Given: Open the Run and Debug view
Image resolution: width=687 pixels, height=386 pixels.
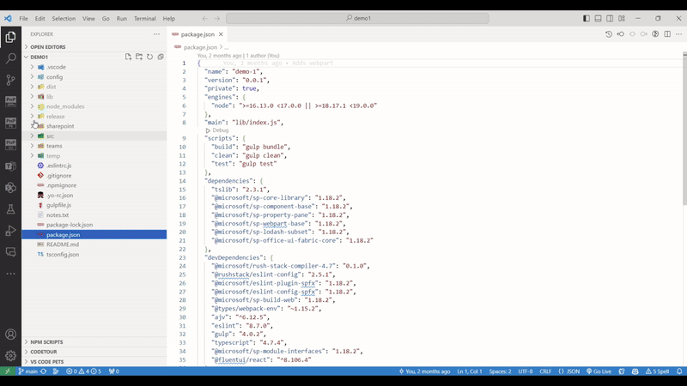Looking at the screenshot, I should pos(10,231).
